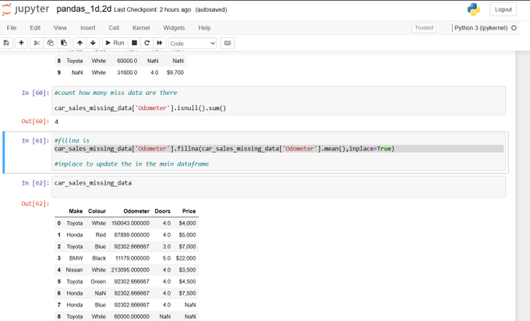Click the Green colour cell

tap(98, 281)
